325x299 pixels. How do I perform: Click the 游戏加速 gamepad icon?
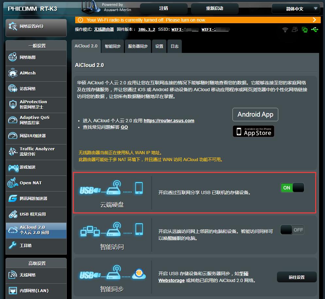click(13, 168)
